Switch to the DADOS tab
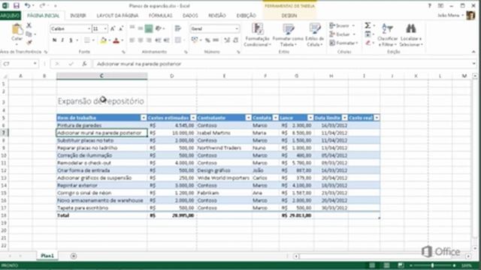The width and height of the screenshot is (481, 270). point(190,16)
